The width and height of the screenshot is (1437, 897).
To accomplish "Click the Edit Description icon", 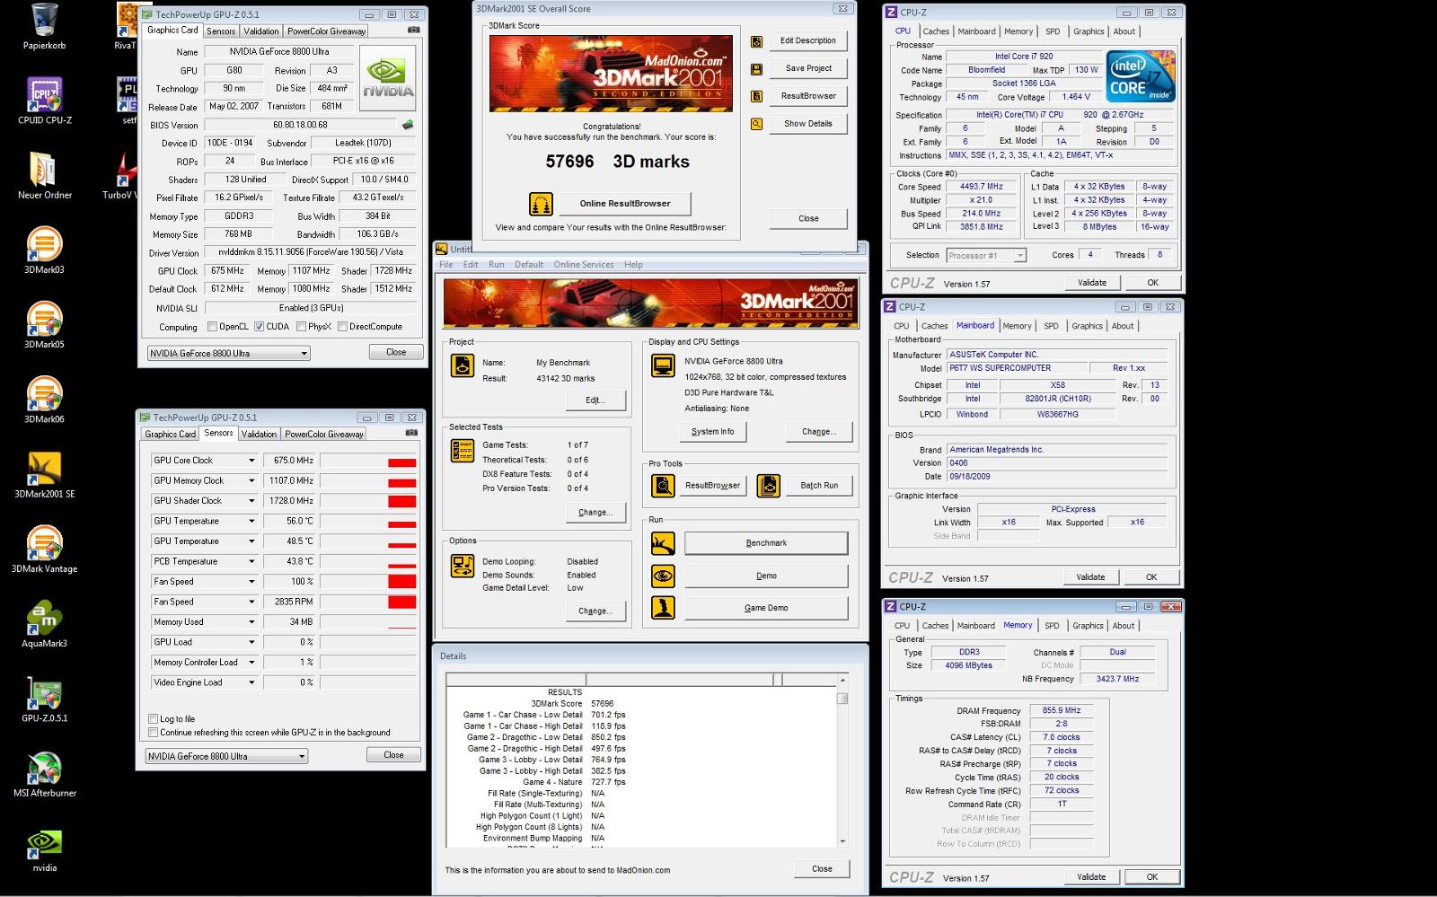I will [x=757, y=41].
